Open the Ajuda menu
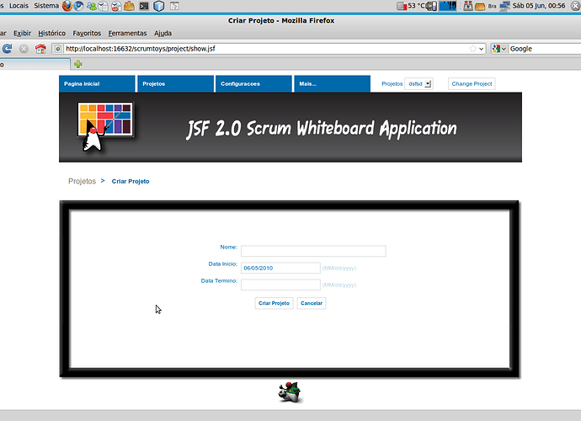 pyautogui.click(x=163, y=34)
